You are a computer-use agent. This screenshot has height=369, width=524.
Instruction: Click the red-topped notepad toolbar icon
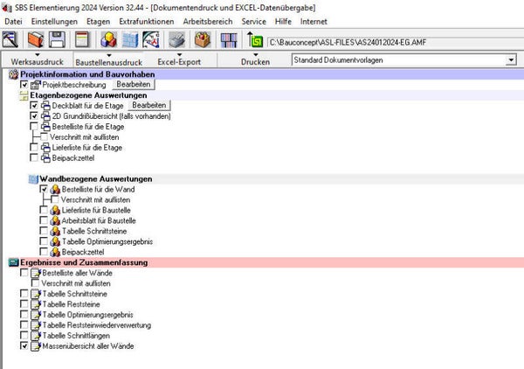pyautogui.click(x=82, y=39)
